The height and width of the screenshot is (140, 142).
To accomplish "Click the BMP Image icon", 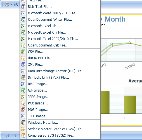I will click(x=23, y=84).
